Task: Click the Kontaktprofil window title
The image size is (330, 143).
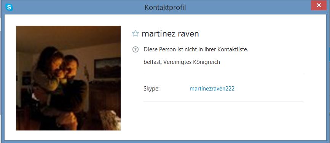Action: (165, 8)
